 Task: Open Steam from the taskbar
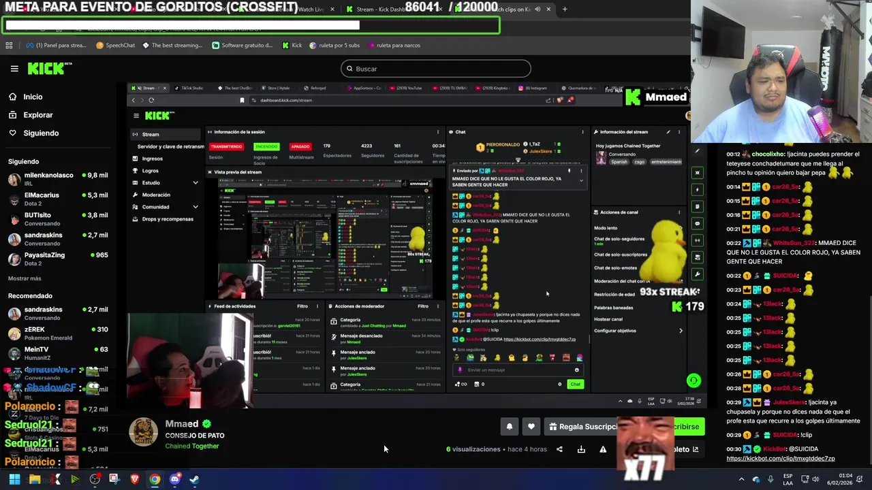[x=194, y=479]
